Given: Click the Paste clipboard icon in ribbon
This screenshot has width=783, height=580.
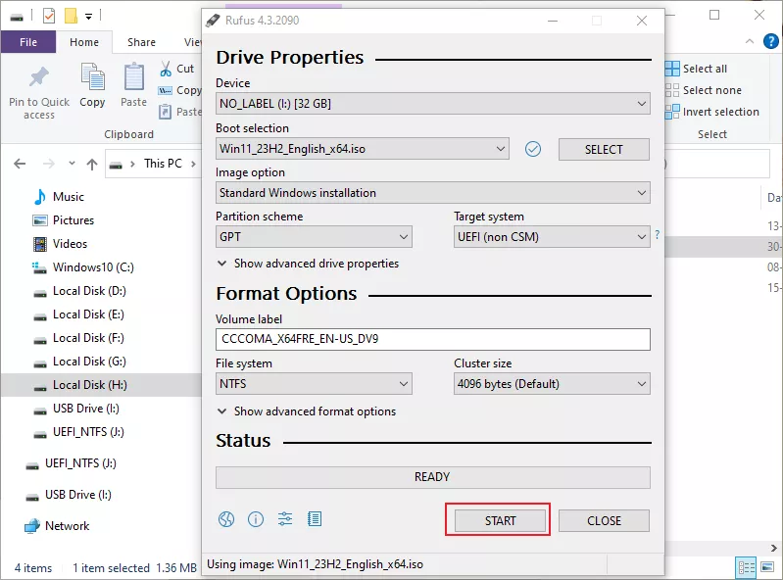Looking at the screenshot, I should [134, 76].
